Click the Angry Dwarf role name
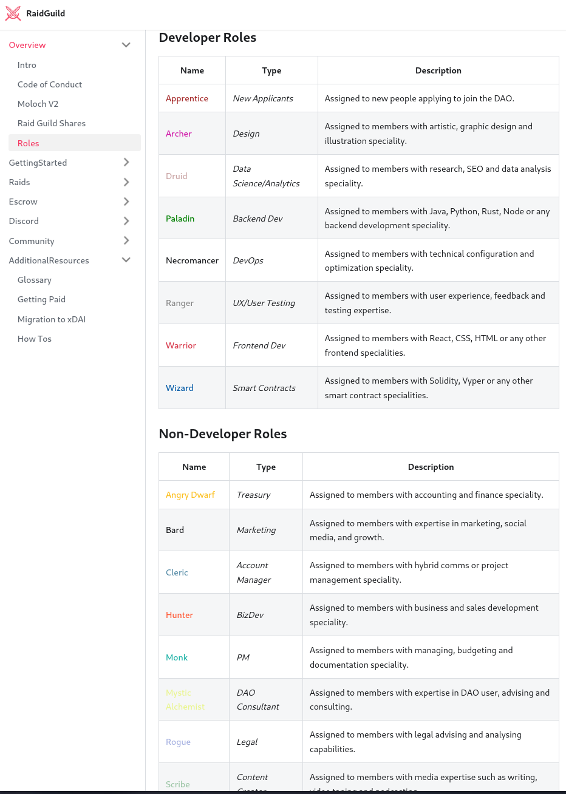Viewport: 566px width, 794px height. pyautogui.click(x=190, y=495)
